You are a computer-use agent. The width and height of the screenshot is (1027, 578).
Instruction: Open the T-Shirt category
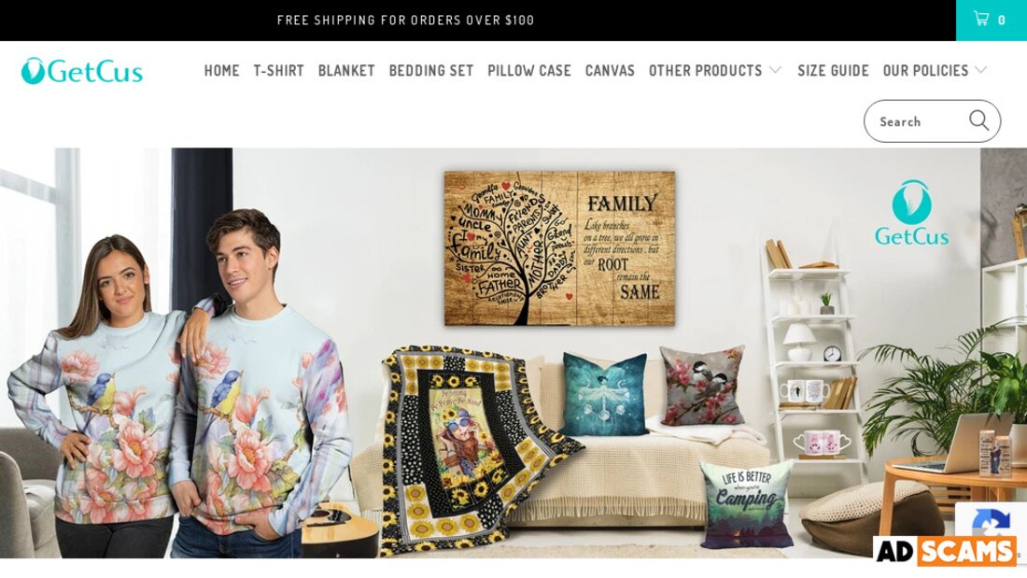(278, 70)
